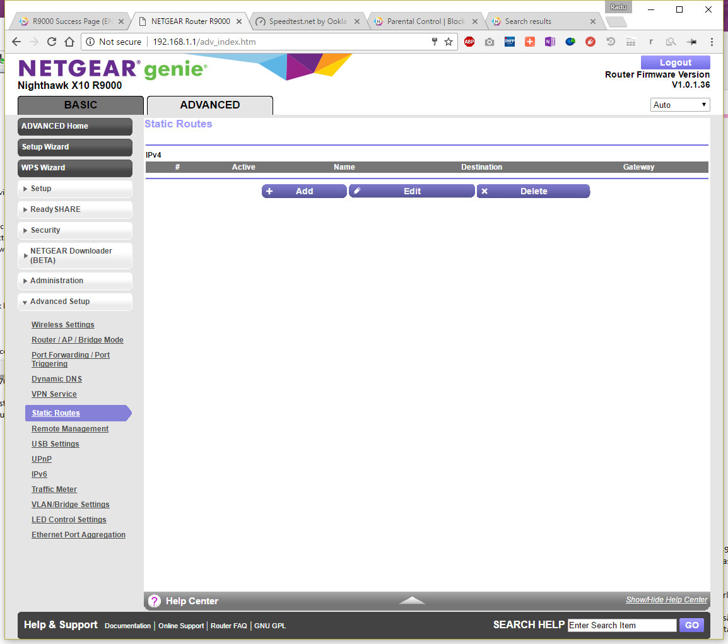Open the Chrome three-dot menu
Screen dimensions: 728x644
pos(712,42)
